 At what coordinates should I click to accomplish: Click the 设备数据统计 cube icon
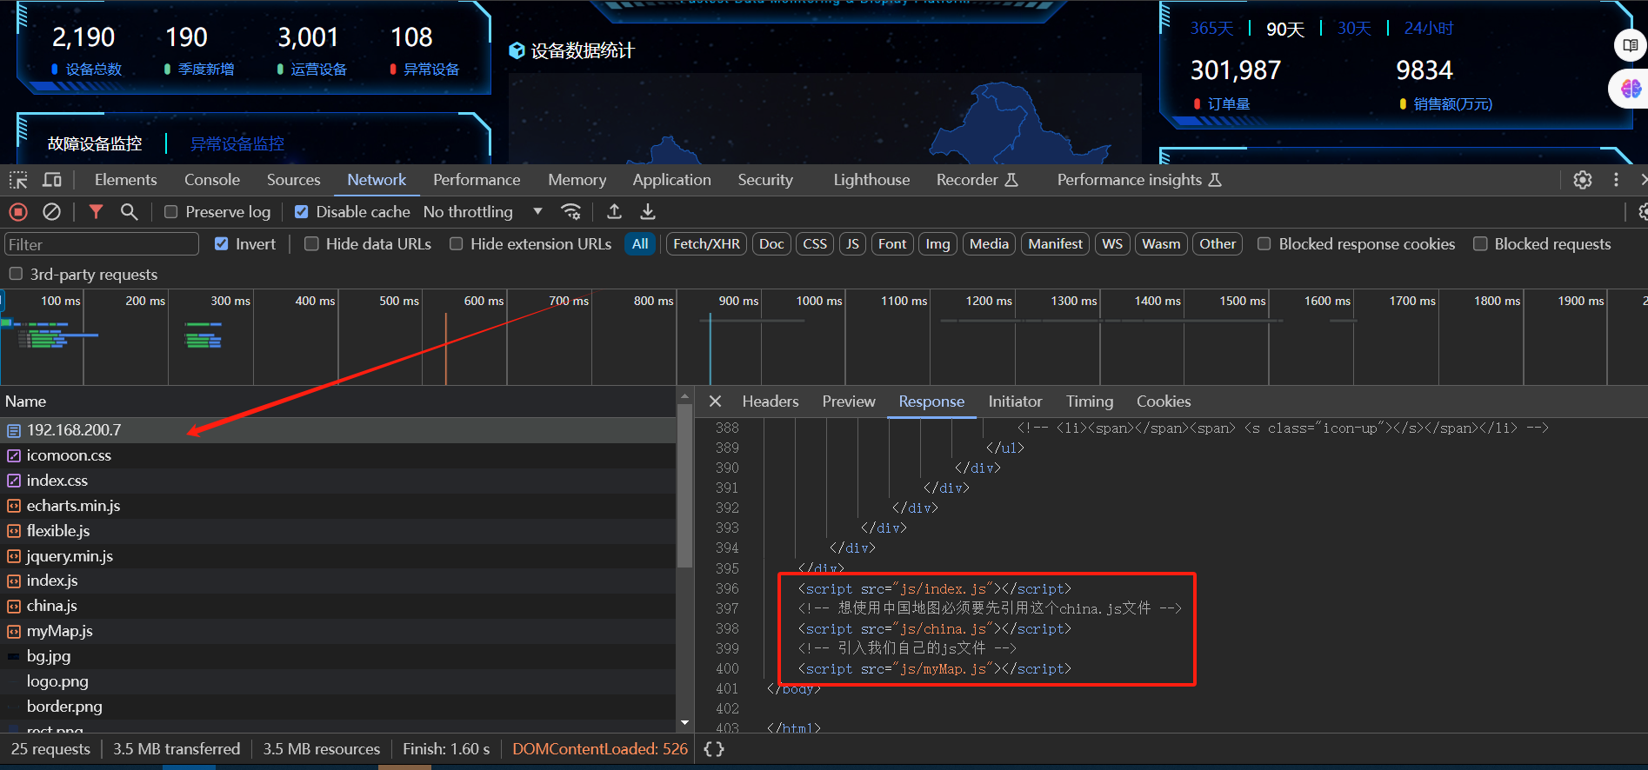[x=517, y=50]
